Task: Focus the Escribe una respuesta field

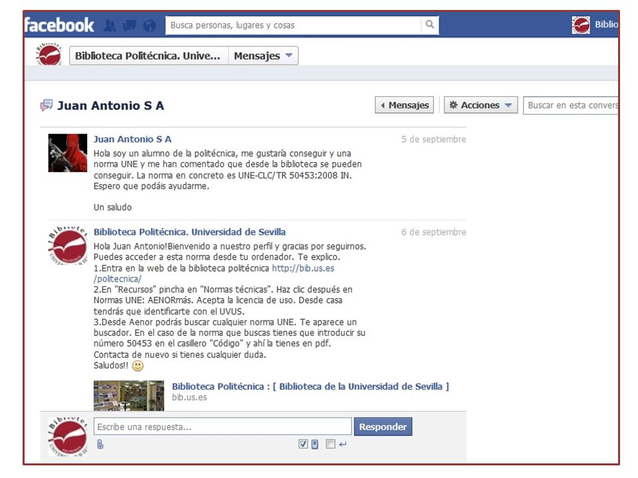Action: pos(223,427)
